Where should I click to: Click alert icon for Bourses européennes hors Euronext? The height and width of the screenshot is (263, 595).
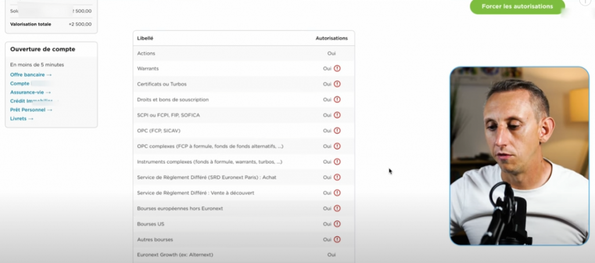(337, 208)
